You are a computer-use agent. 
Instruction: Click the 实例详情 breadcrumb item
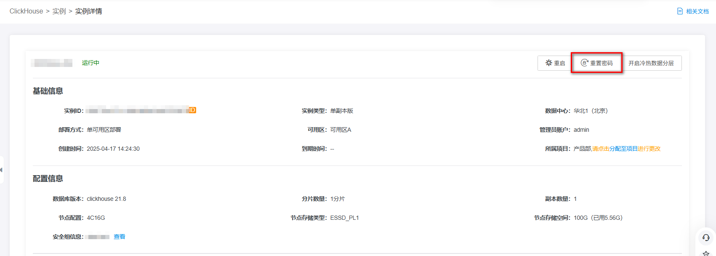point(88,11)
